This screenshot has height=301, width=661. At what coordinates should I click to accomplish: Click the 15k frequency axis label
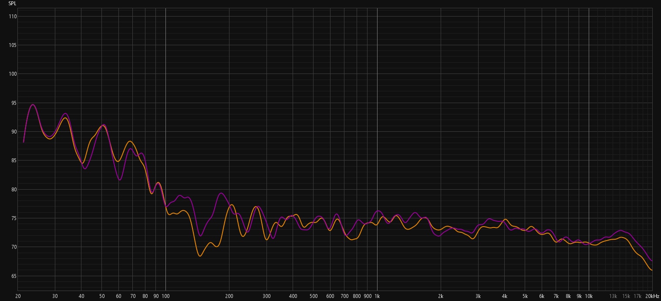tap(626, 296)
